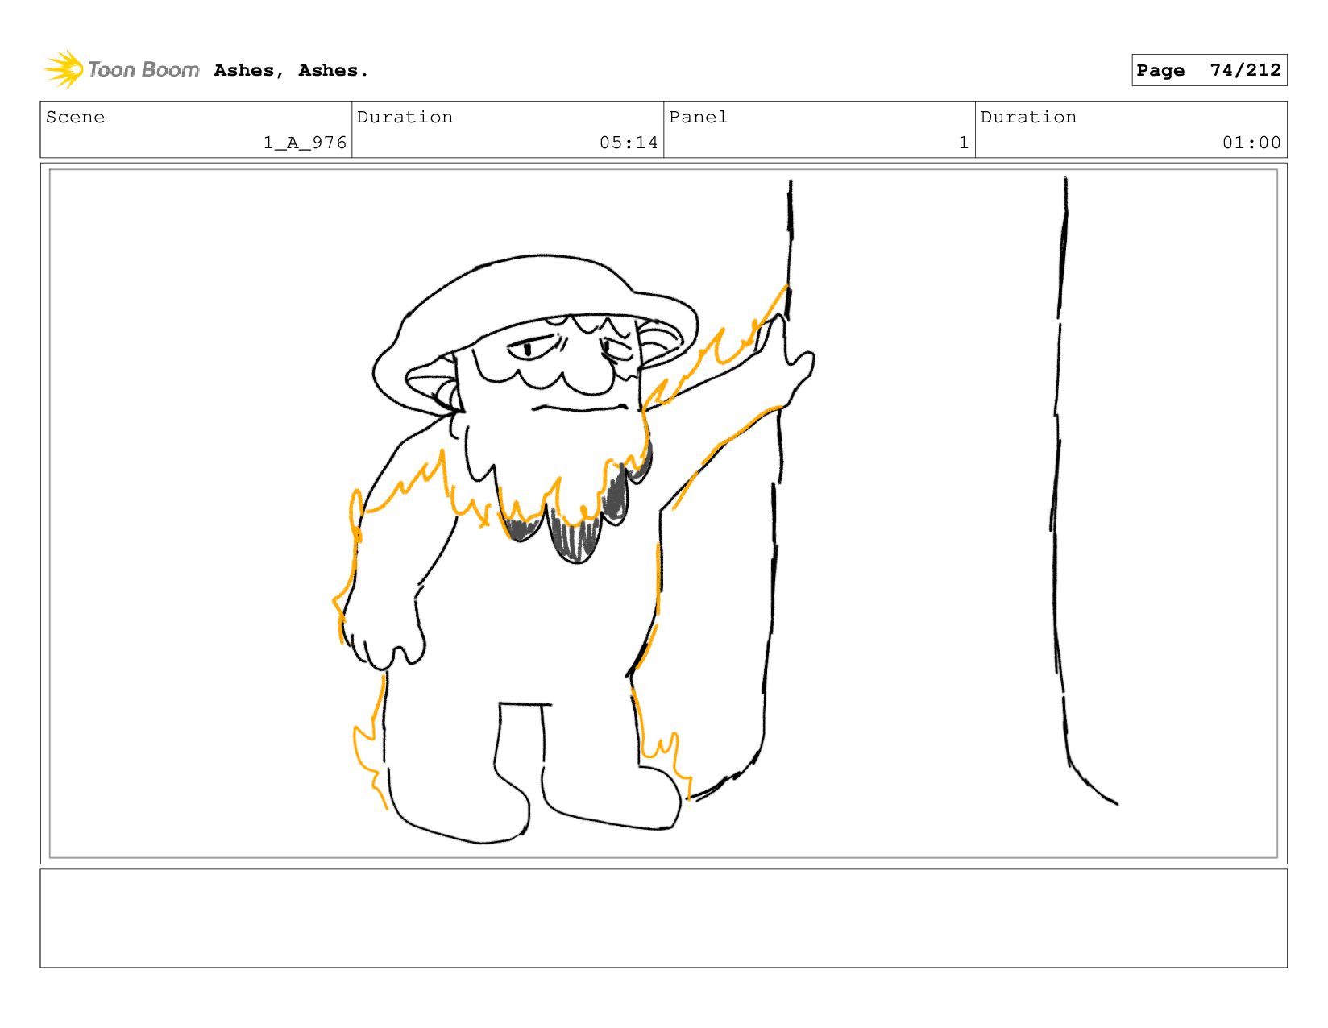Image resolution: width=1328 pixels, height=1028 pixels.
Task: Click the scene value '1_A_976'
Action: pyautogui.click(x=305, y=143)
